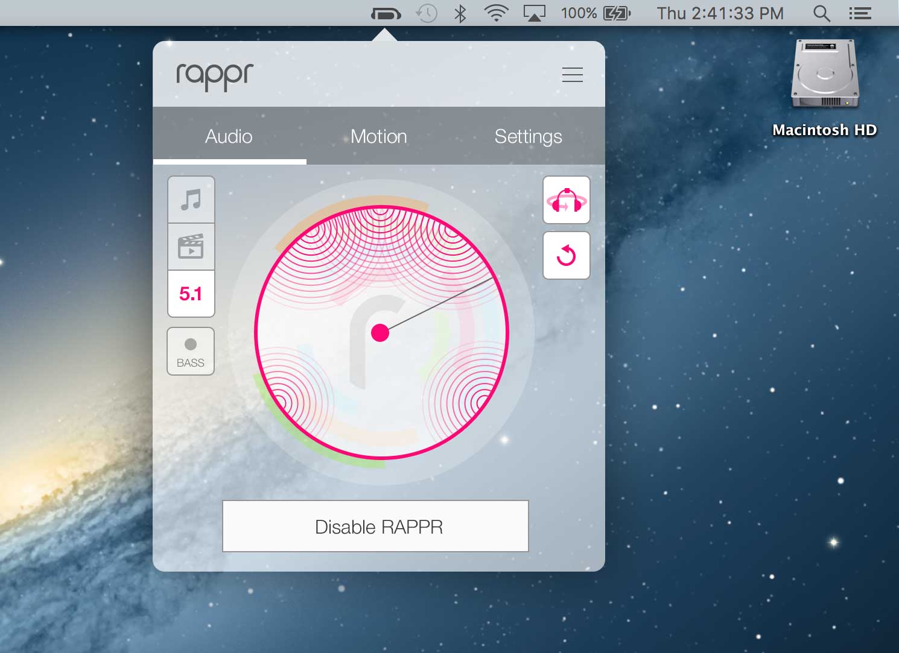
Task: Open the Bluetooth menu bar icon
Action: [460, 13]
